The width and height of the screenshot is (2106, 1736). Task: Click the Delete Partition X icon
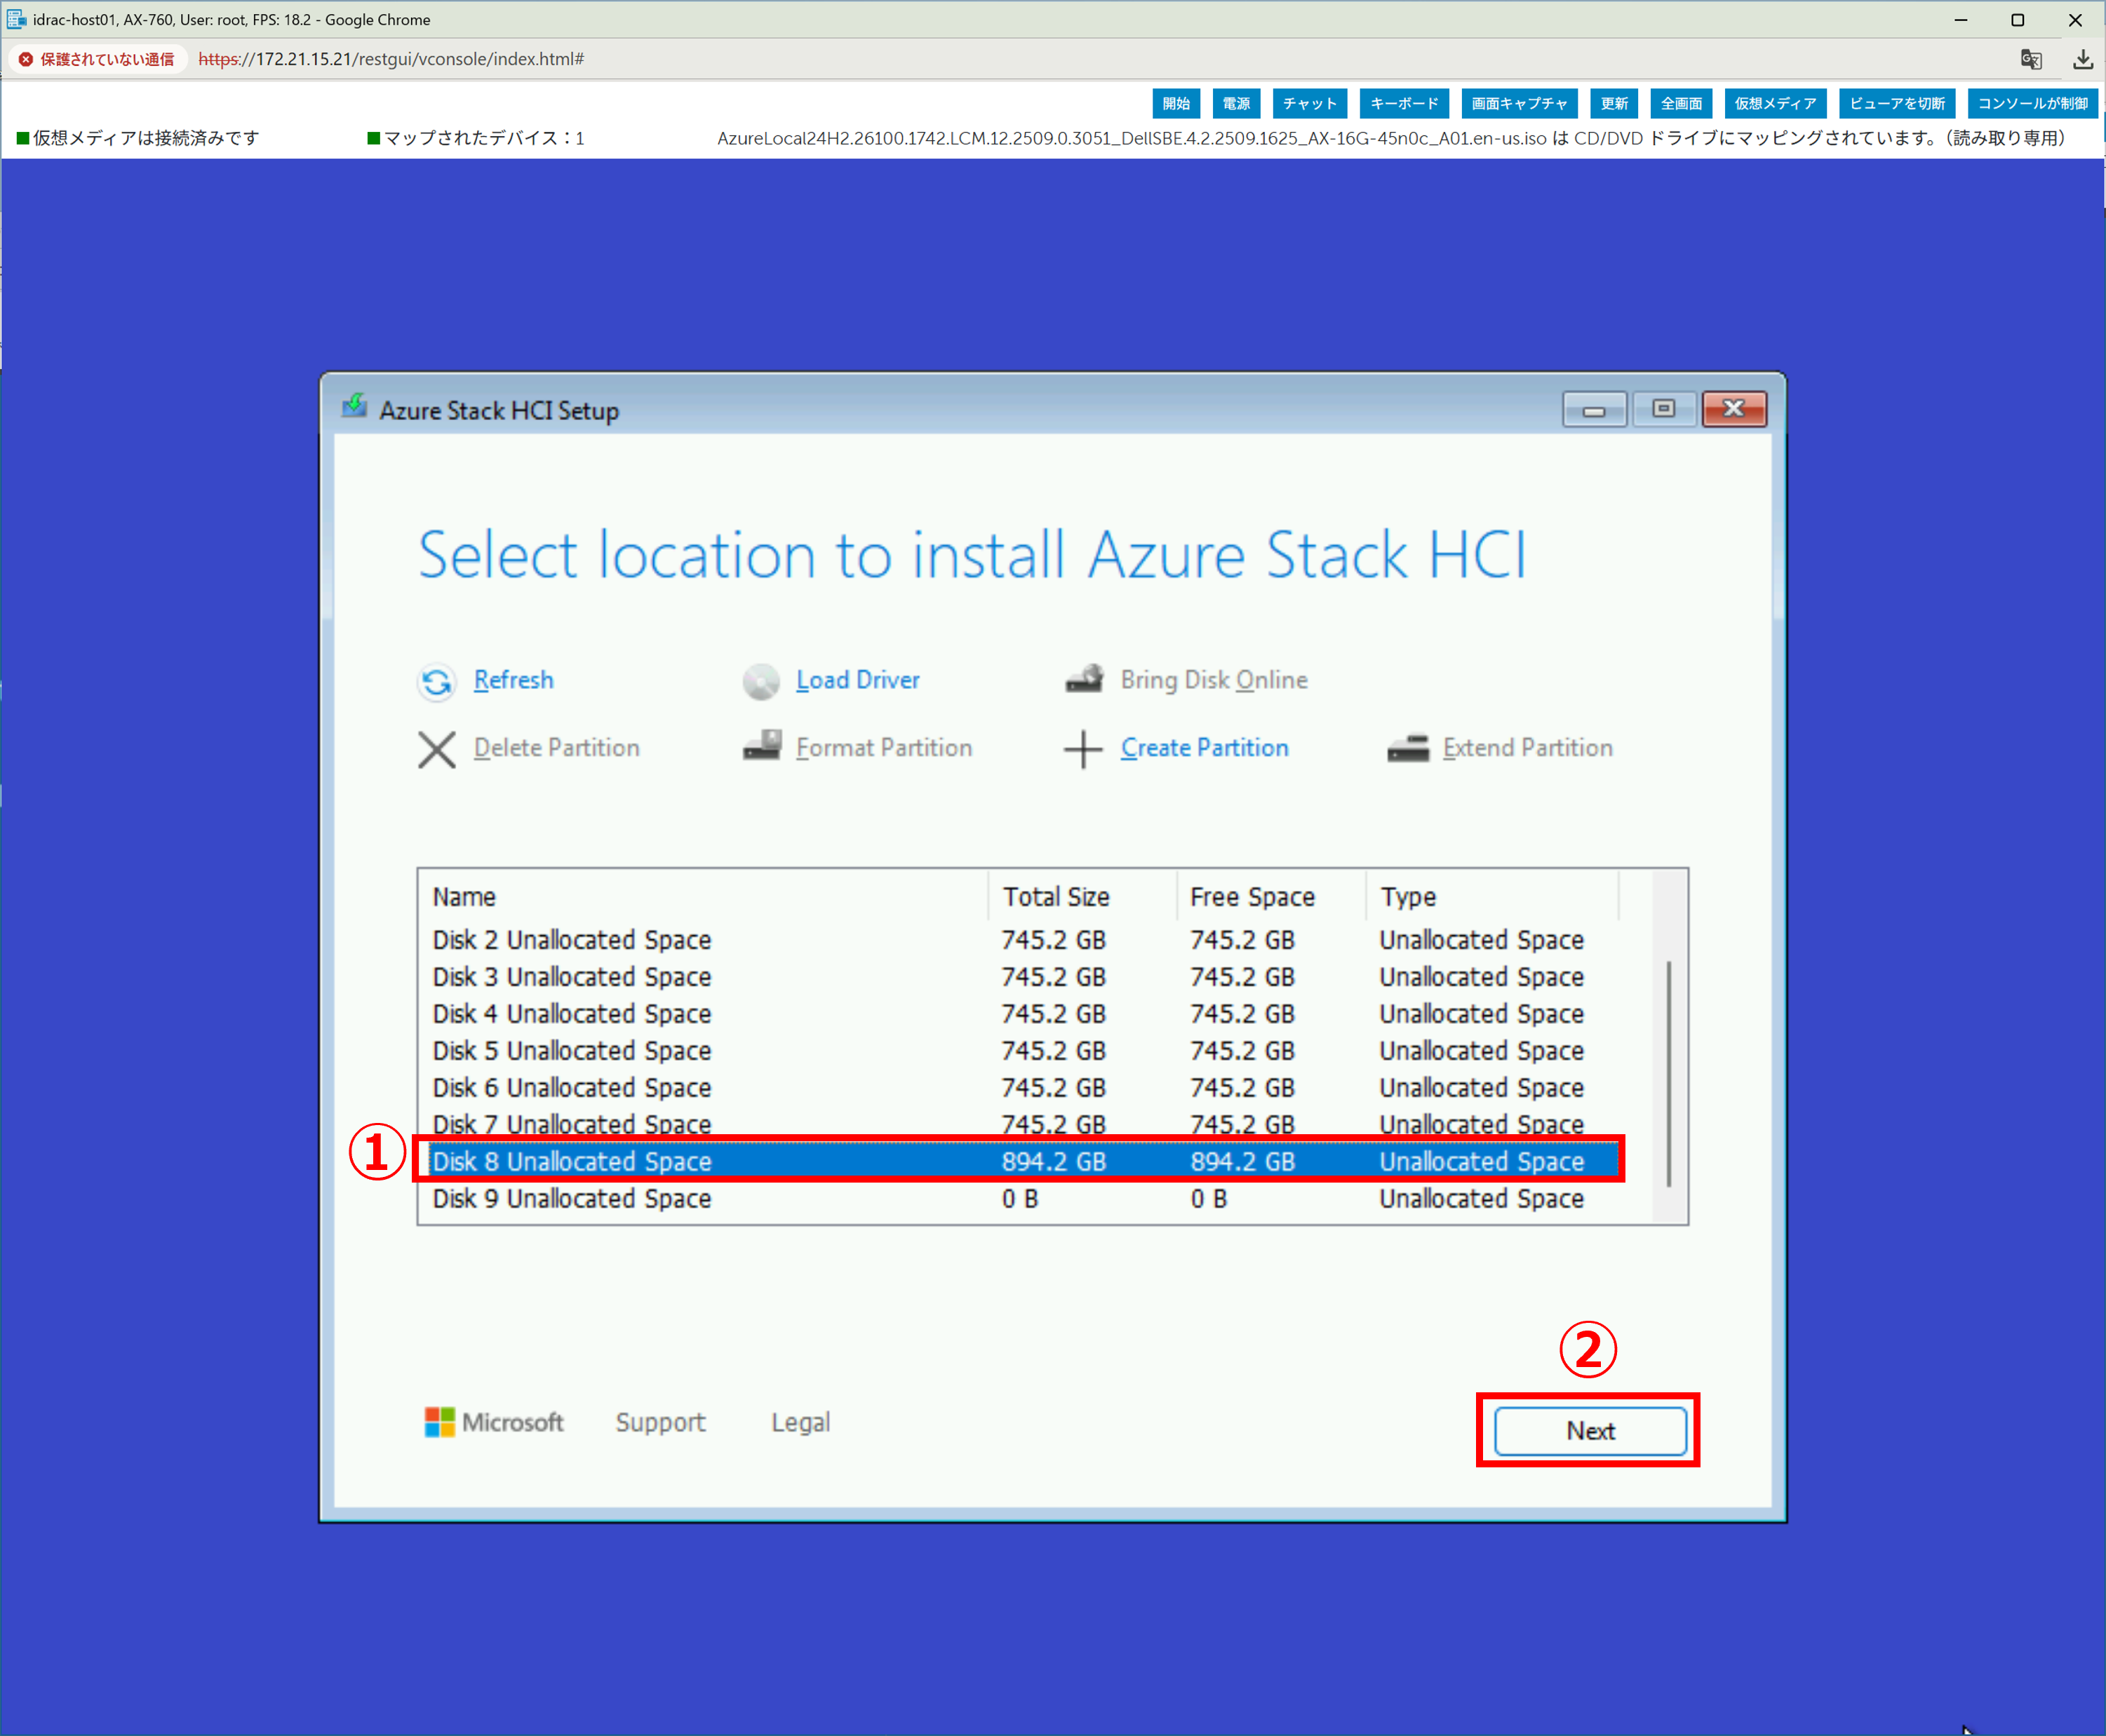point(436,749)
